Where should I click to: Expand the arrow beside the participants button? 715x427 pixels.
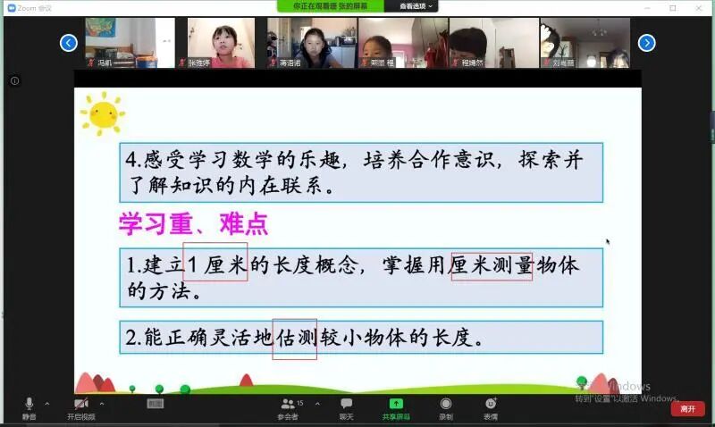tap(317, 404)
